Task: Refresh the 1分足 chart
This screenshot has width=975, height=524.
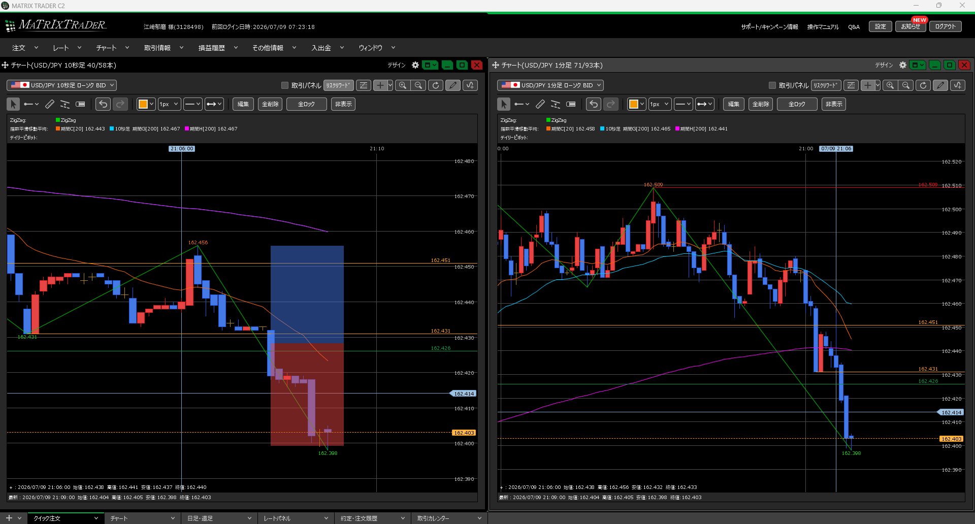Action: [x=923, y=85]
